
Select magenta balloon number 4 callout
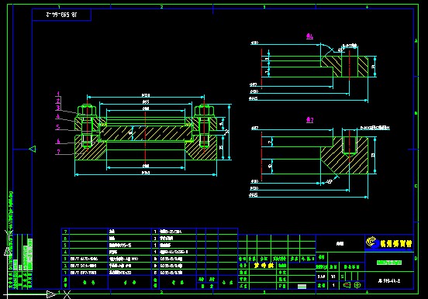tap(58, 116)
